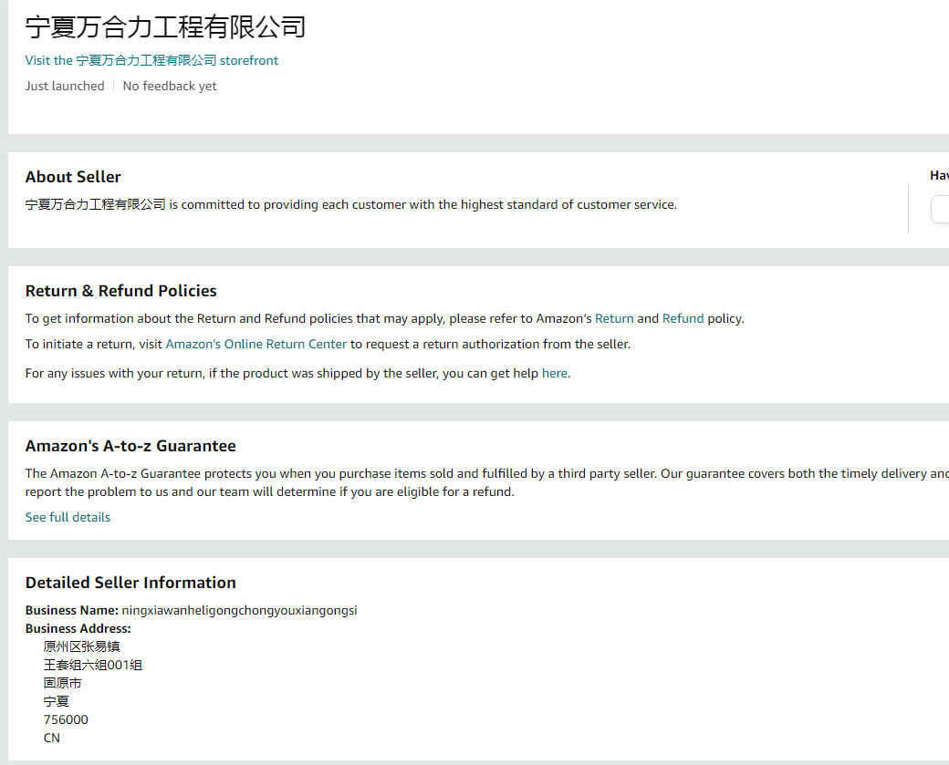Image resolution: width=949 pixels, height=765 pixels.
Task: Click the seller name title at top
Action: click(165, 27)
